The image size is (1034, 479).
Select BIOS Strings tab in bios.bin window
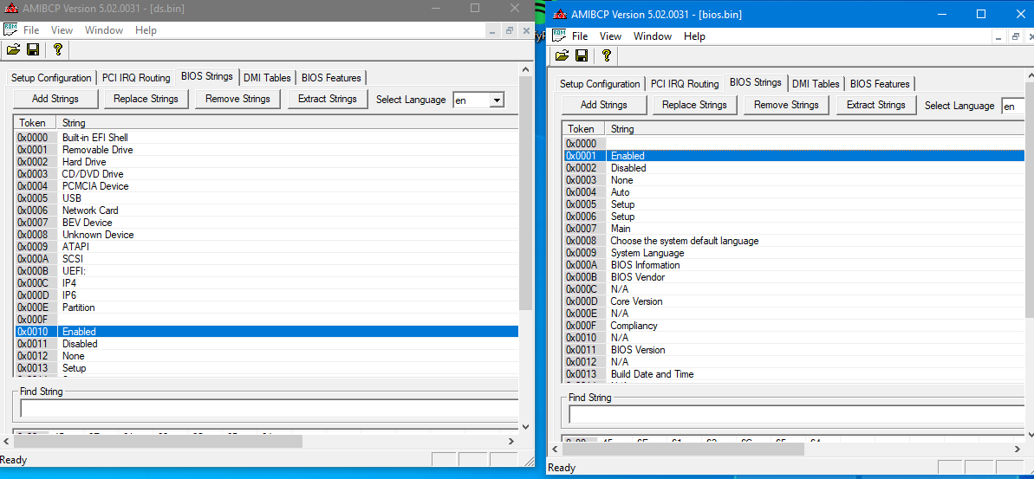[755, 82]
